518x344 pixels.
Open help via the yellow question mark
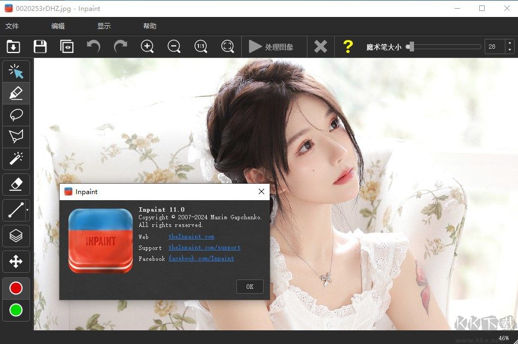tap(348, 46)
